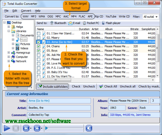
Task: Click audio file icon of 02. Misery
Action: click(44, 38)
